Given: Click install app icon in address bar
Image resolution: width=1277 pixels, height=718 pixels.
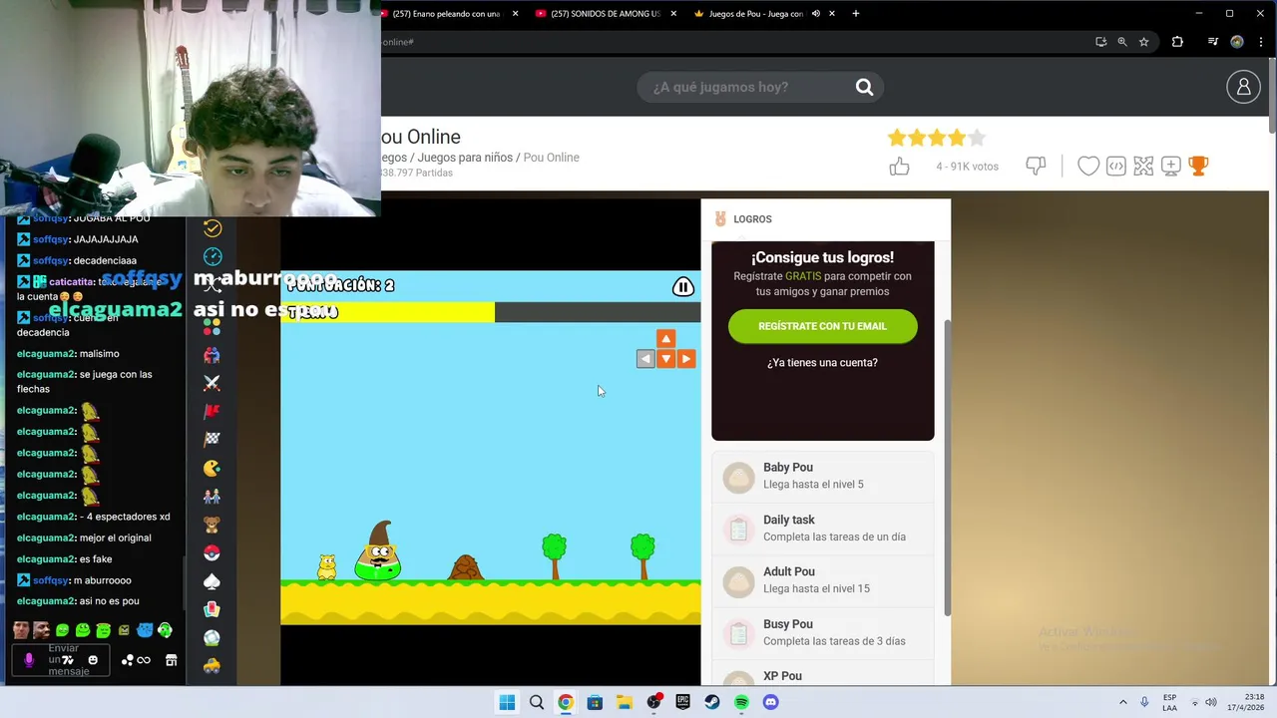Looking at the screenshot, I should [x=1100, y=42].
